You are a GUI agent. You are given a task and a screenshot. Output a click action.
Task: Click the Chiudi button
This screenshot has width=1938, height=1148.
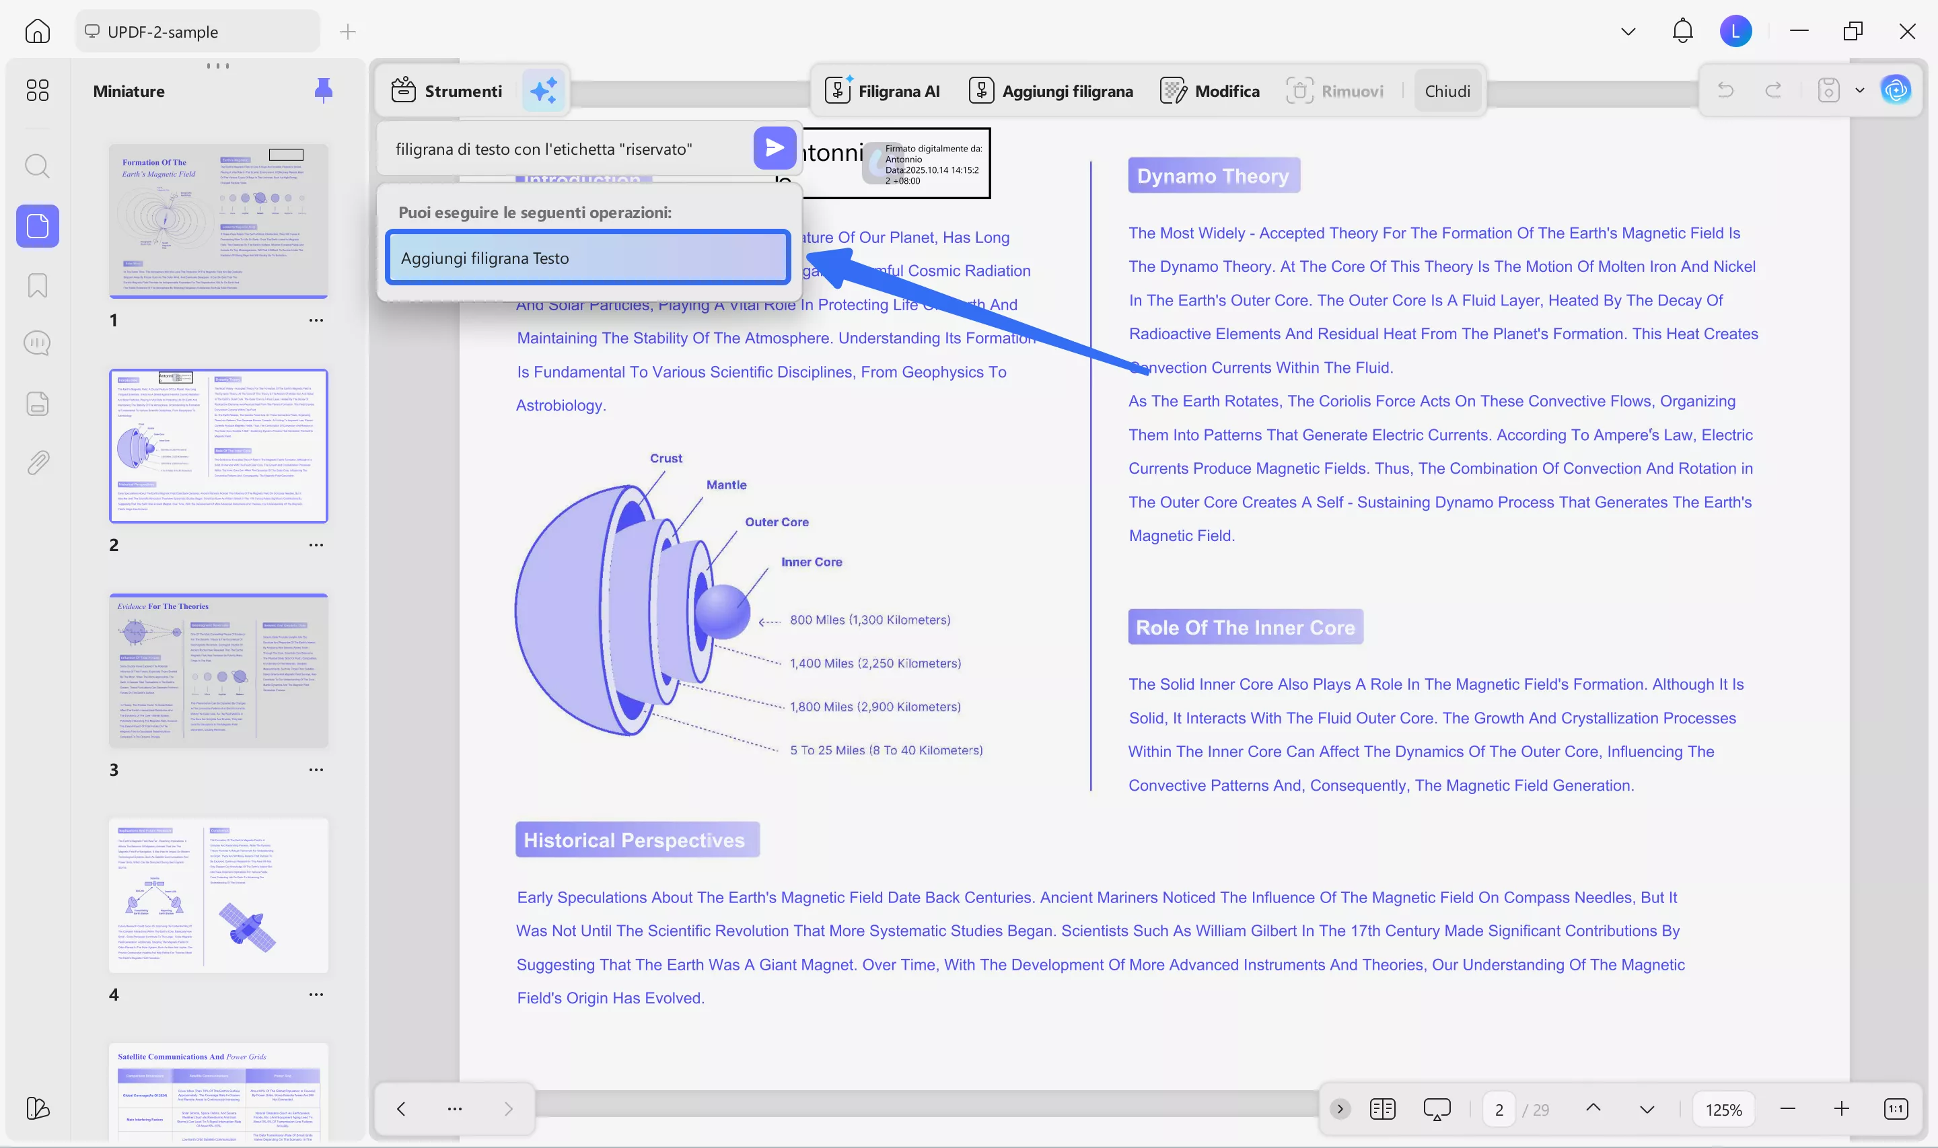(x=1447, y=91)
